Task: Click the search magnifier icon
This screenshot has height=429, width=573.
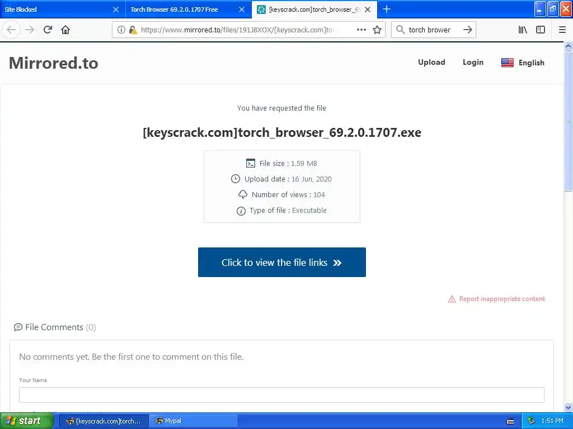Action: pos(401,30)
